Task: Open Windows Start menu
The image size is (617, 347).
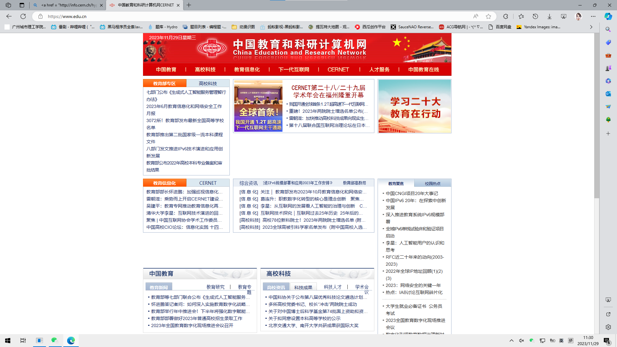Action: 8,341
